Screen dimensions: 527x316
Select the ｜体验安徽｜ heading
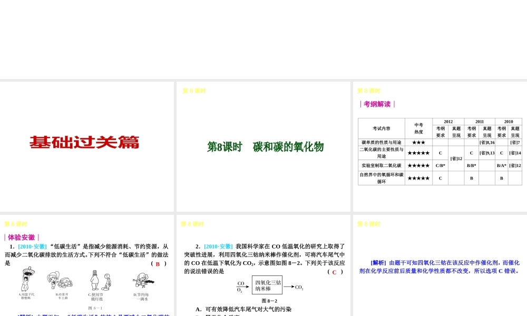click(22, 238)
